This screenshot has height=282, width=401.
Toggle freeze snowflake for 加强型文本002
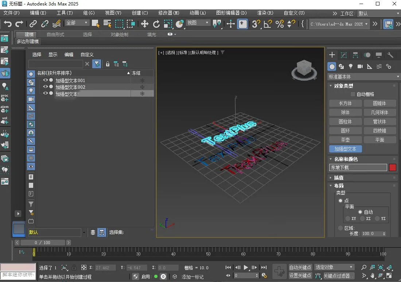click(x=142, y=87)
